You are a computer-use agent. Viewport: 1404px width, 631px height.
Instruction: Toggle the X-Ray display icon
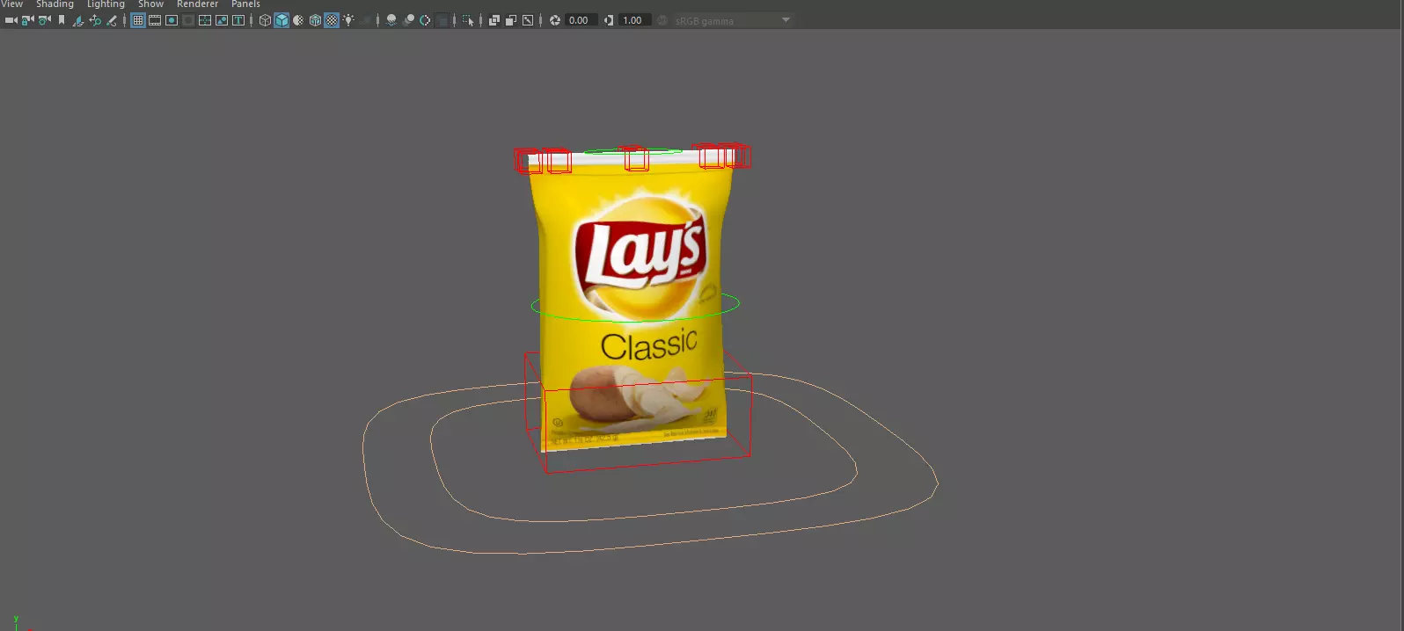pyautogui.click(x=494, y=20)
